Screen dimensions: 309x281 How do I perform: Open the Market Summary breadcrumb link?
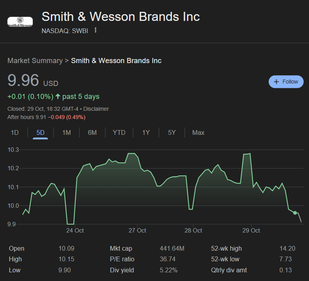(35, 61)
